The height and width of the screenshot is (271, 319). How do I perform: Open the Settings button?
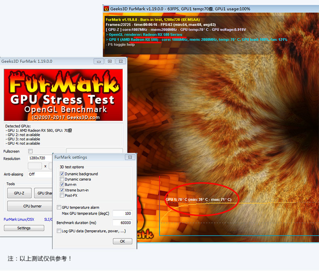coord(24,228)
